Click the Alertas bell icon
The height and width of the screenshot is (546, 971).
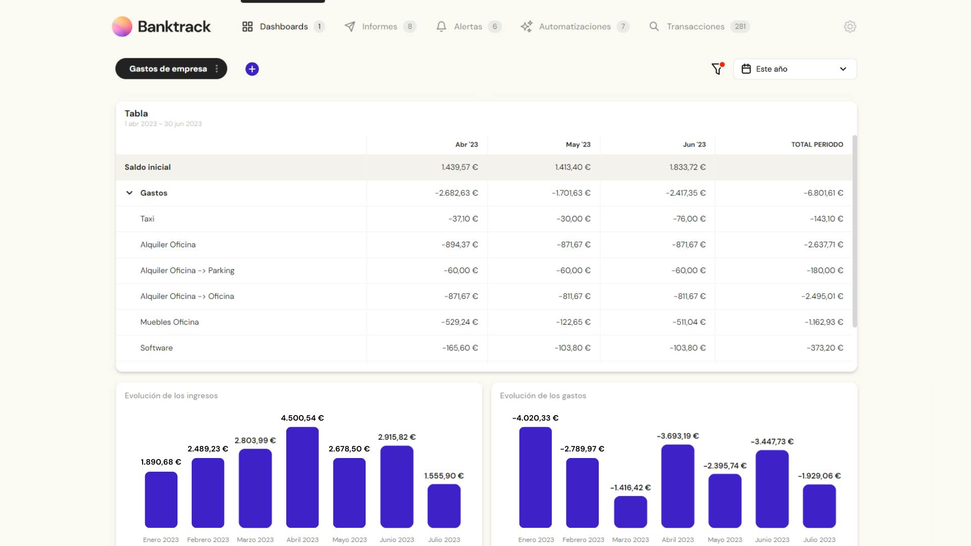pyautogui.click(x=441, y=27)
